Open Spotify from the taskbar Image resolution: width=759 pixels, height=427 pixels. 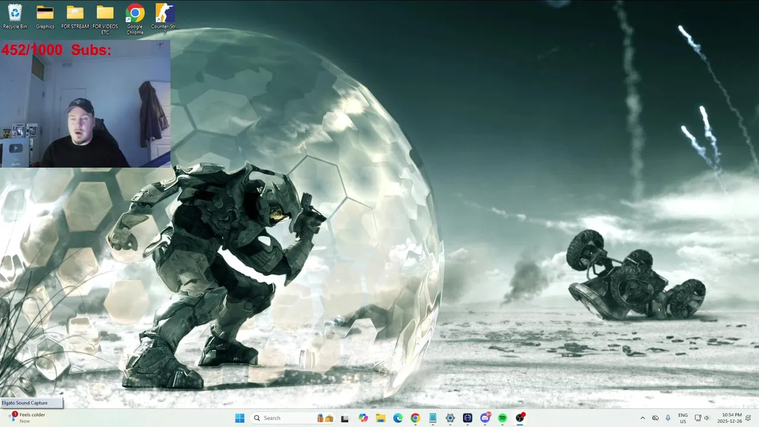[502, 418]
